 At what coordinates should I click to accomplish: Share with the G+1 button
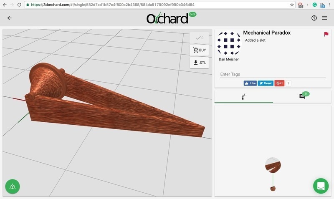279,83
